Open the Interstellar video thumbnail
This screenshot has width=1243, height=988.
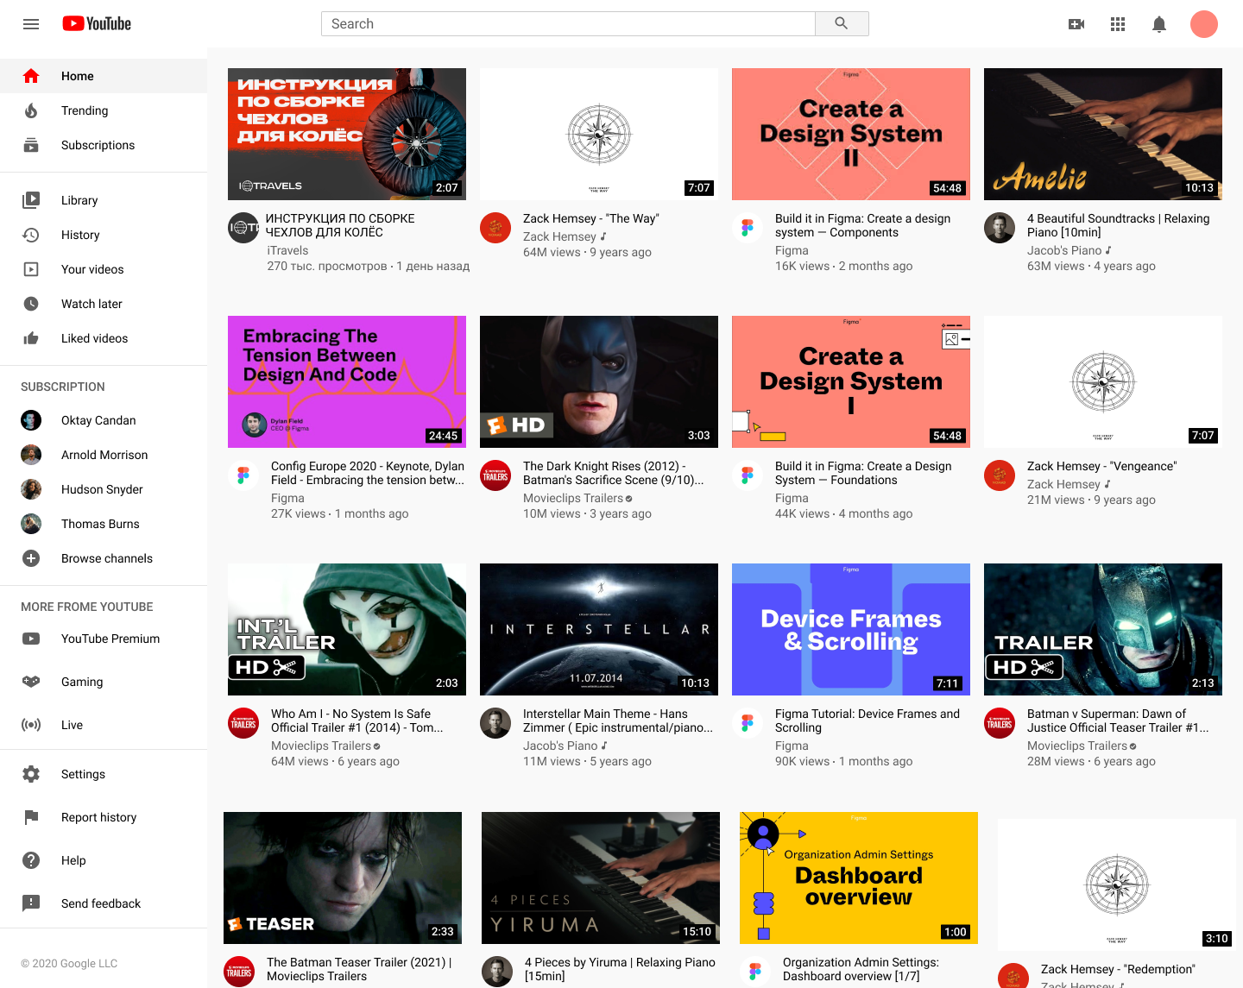pyautogui.click(x=599, y=629)
